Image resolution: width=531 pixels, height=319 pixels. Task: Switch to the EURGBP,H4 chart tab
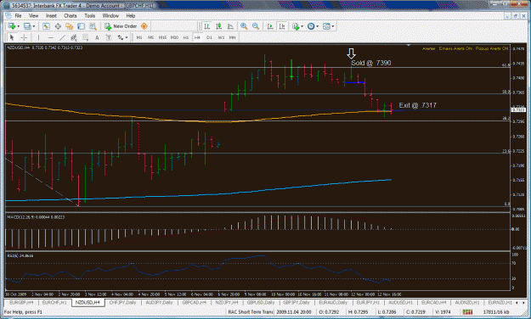click(21, 302)
